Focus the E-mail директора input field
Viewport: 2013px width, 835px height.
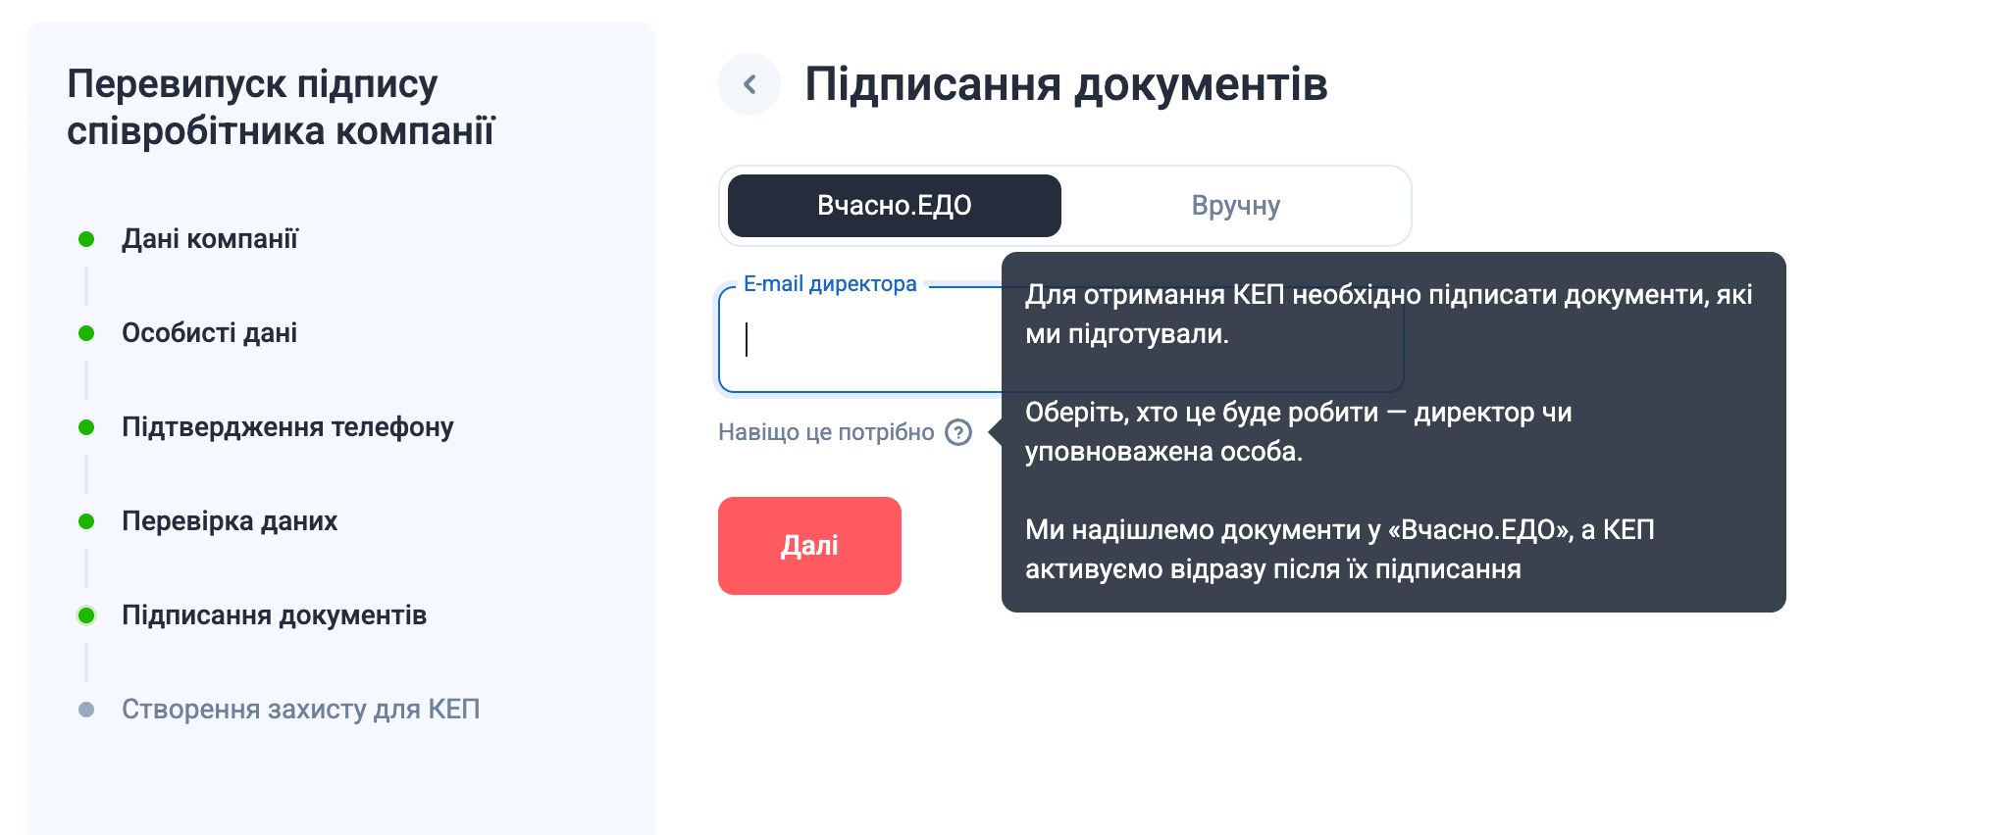[x=859, y=339]
